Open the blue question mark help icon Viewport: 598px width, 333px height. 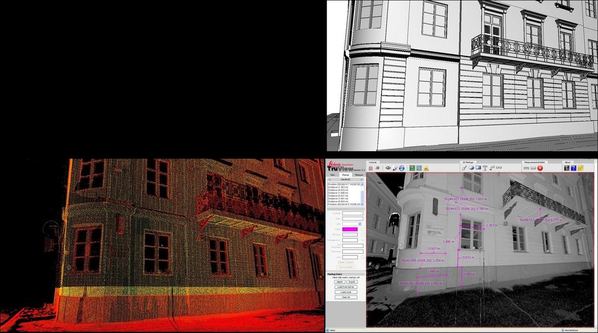pos(573,168)
